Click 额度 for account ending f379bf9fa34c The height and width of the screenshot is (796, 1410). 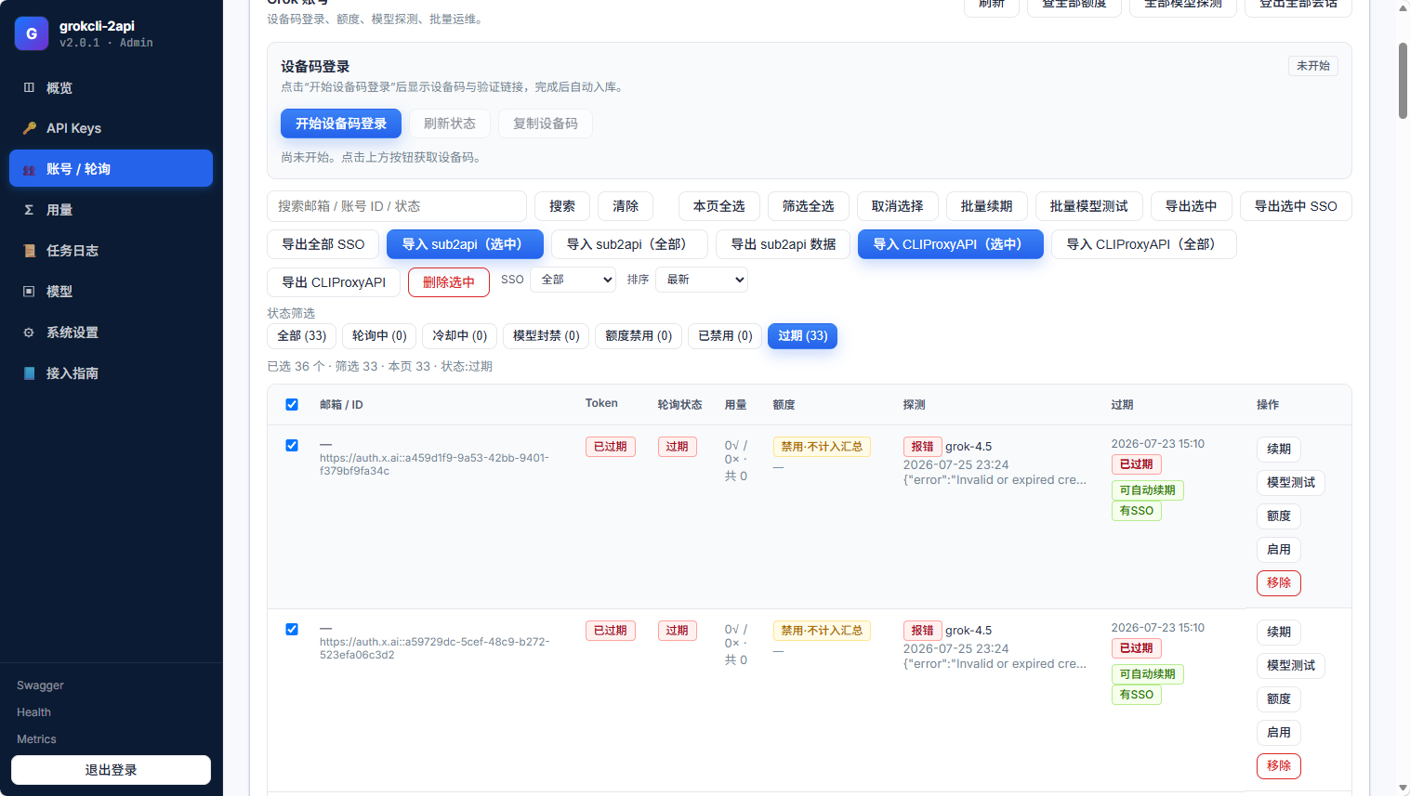click(1279, 515)
